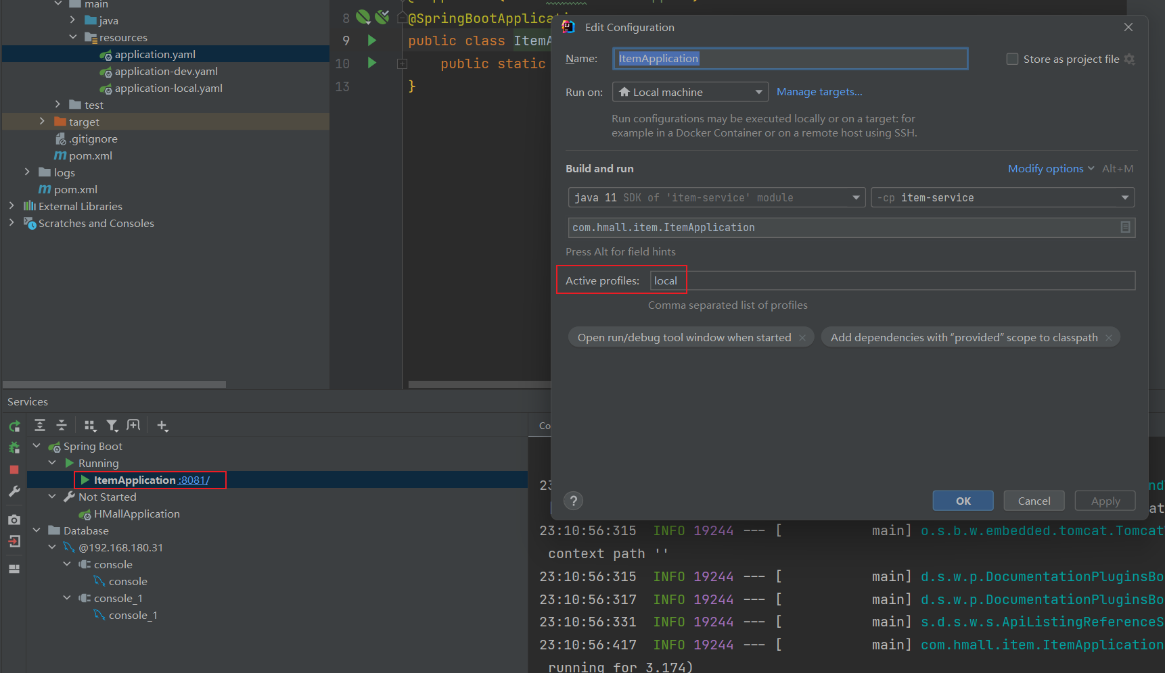The height and width of the screenshot is (673, 1165).
Task: Enable the Store as project file checkbox
Action: 1012,59
